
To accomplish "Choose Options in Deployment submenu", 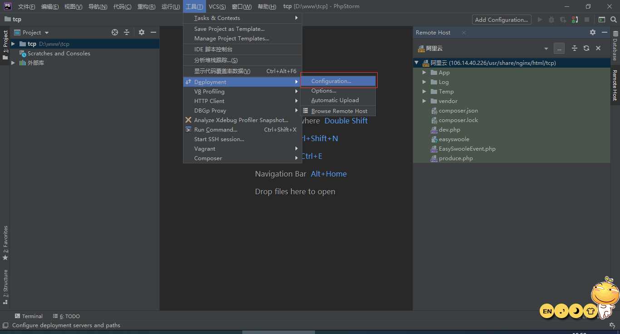I will [338, 90].
